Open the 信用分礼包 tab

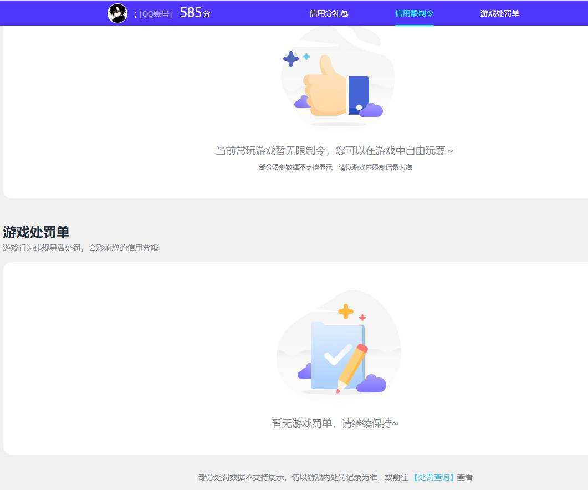(x=329, y=13)
